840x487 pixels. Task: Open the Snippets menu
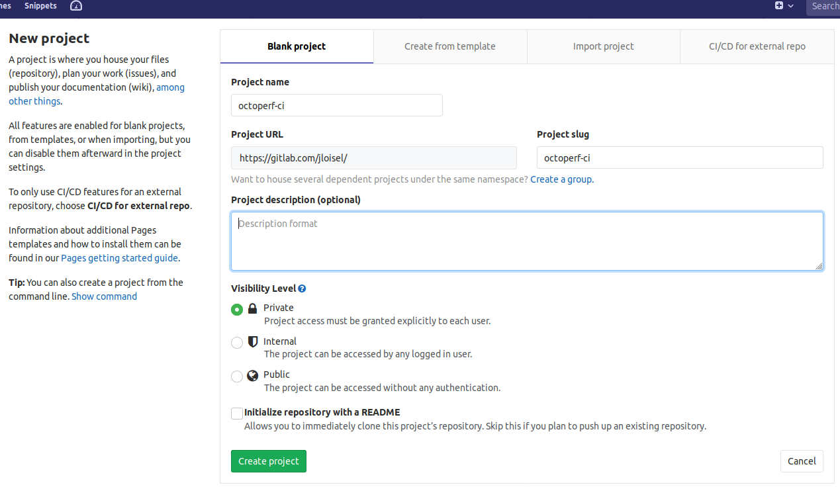(40, 6)
